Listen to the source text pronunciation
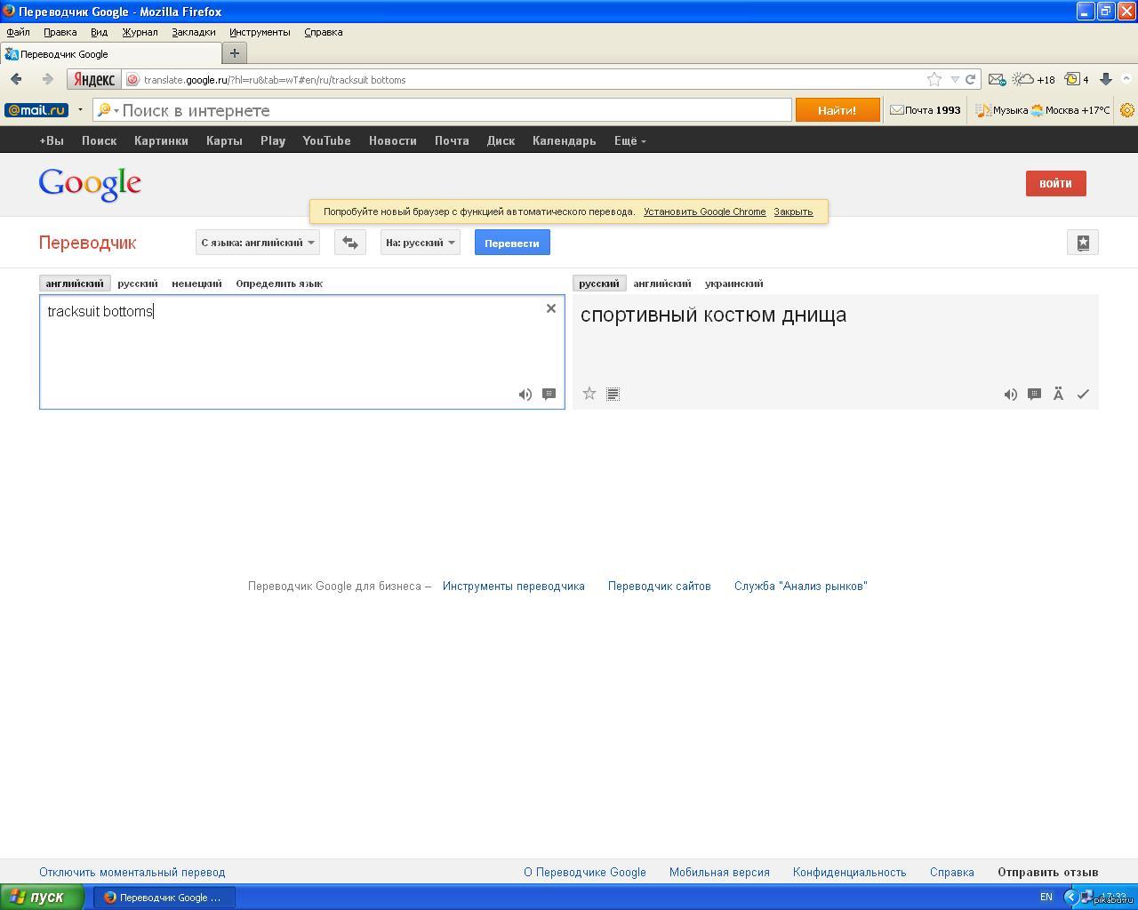1138x910 pixels. 525,395
